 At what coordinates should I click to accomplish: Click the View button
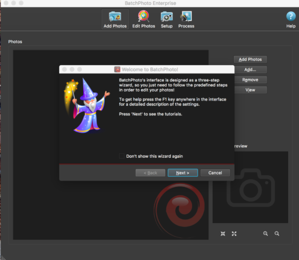coord(250,90)
